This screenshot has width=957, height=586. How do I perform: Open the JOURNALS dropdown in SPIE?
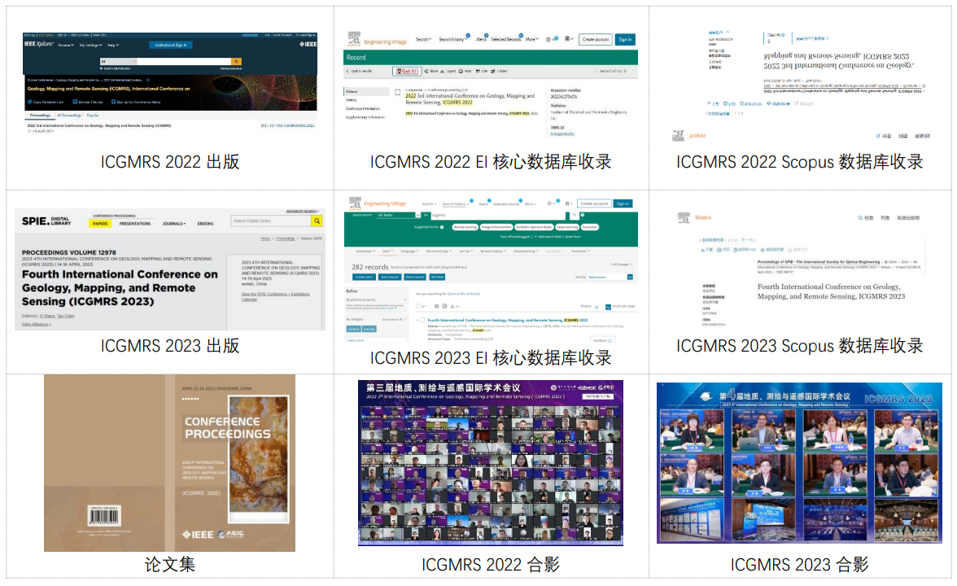(174, 223)
